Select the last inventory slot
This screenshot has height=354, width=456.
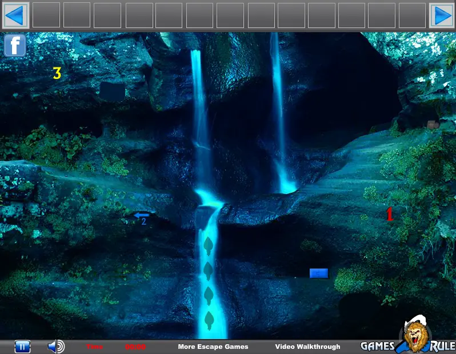click(412, 15)
